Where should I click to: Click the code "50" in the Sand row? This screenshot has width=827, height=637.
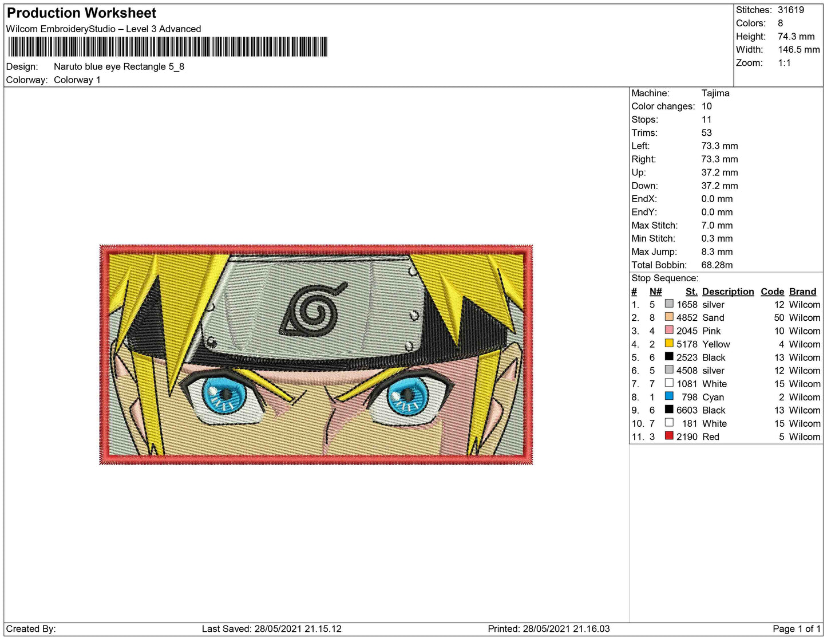coord(779,317)
